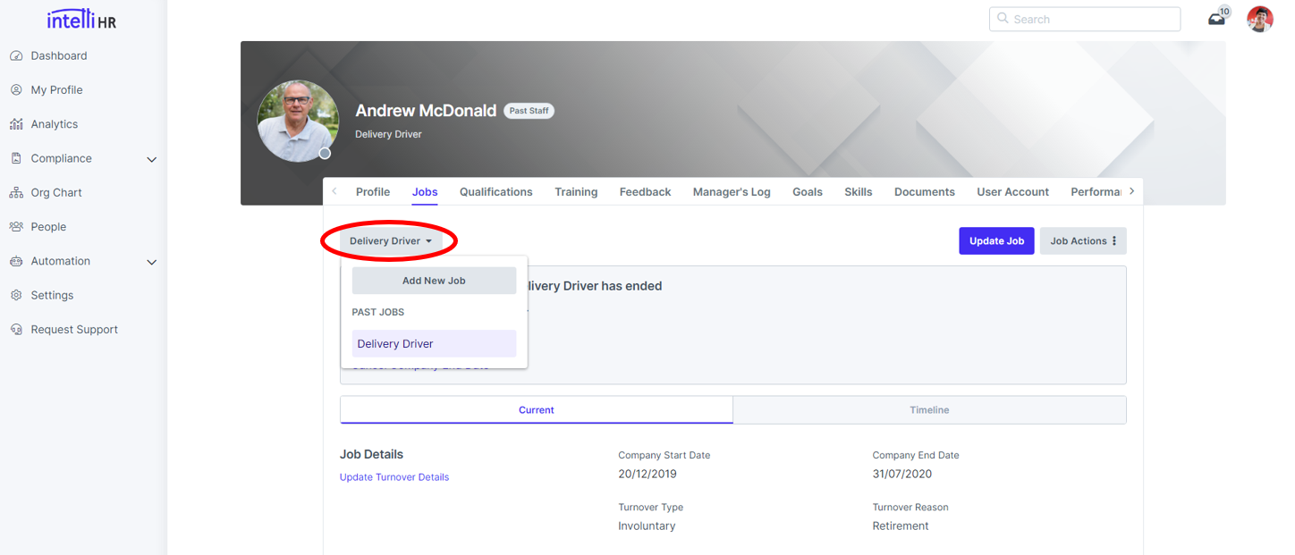Click the Update Job button
The image size is (1295, 555).
(x=996, y=241)
